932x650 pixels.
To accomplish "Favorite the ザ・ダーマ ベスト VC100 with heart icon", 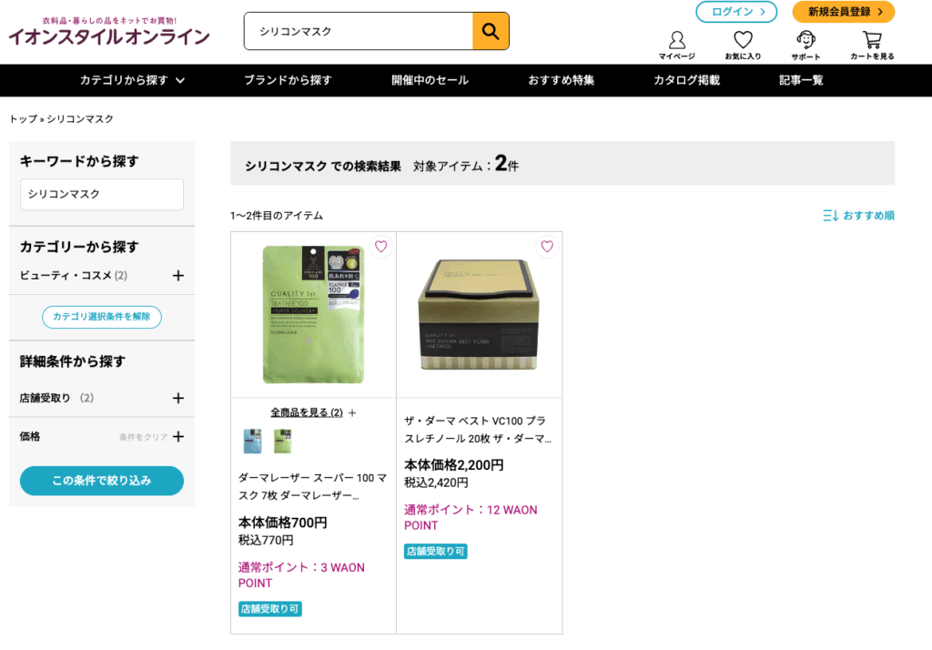I will 547,246.
